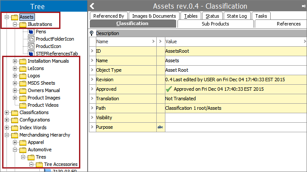Click the Tire Accessories folder icon
Screen dimensions: 307x172
(x=39, y=165)
